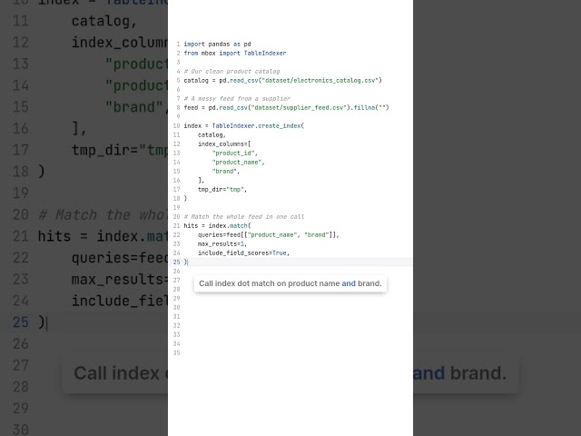Click the '"product_name",' string on center line 14
The height and width of the screenshot is (436, 581).
(238, 162)
